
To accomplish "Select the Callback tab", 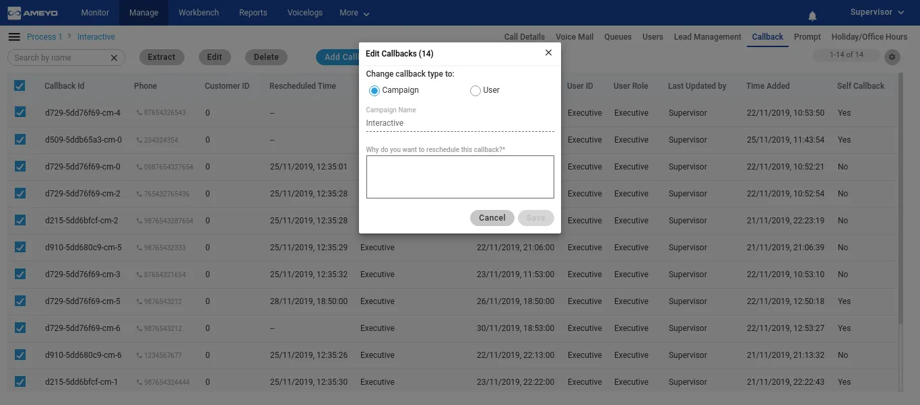I will coord(768,37).
